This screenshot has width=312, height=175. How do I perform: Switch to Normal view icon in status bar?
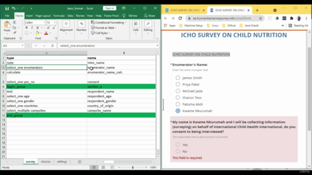[x=94, y=167]
